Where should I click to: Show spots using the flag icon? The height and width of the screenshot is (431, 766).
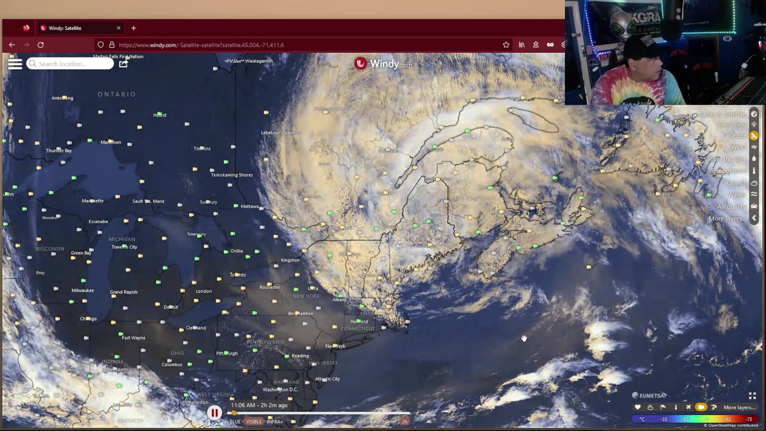663,407
